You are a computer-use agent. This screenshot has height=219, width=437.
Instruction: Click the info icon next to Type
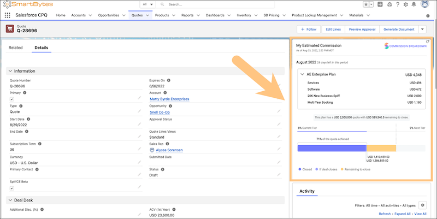coord(21,106)
